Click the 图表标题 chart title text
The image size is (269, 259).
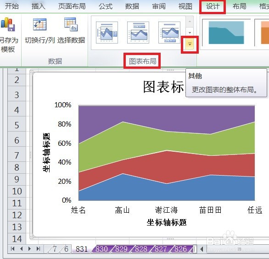click(x=163, y=87)
